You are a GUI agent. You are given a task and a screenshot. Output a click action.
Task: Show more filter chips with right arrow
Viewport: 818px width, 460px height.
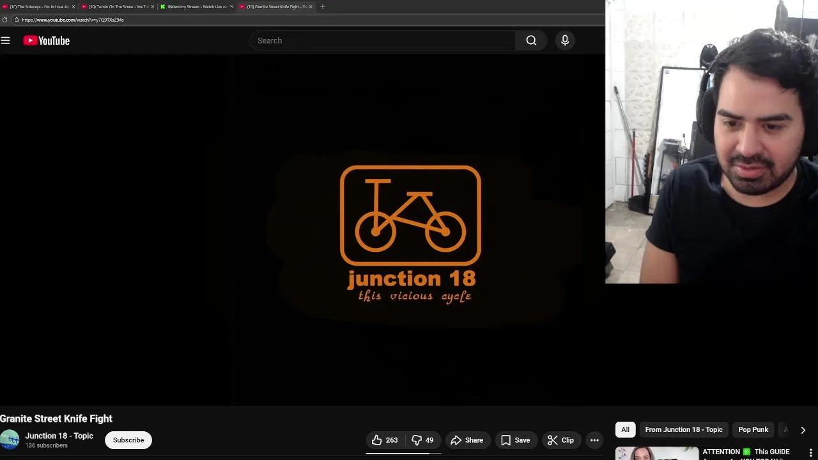coord(803,430)
